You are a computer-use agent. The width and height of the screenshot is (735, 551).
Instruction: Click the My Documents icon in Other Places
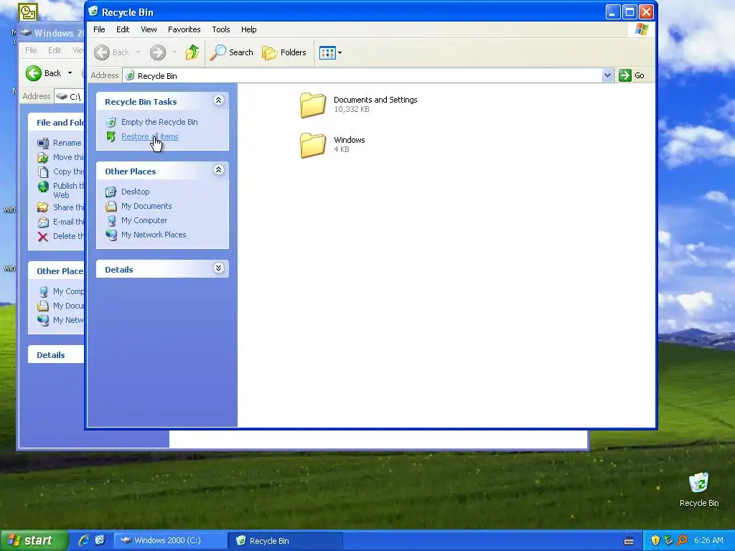click(x=111, y=206)
